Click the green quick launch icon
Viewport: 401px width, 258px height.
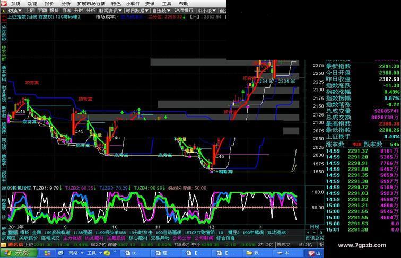(x=107, y=253)
